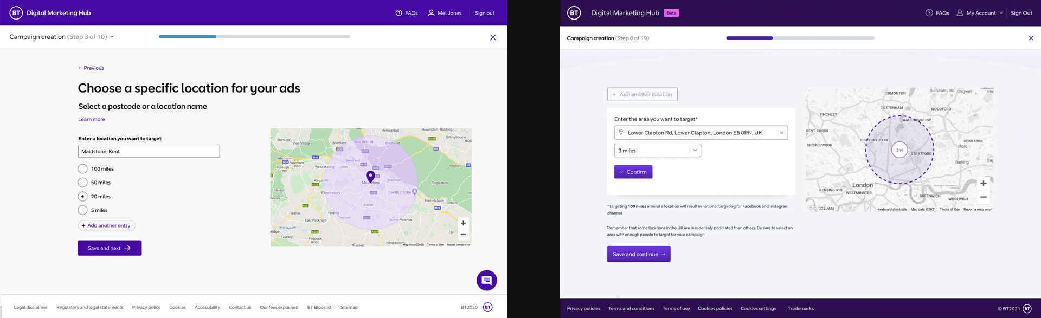Click the Confirm button
The image size is (1041, 318).
coord(633,172)
